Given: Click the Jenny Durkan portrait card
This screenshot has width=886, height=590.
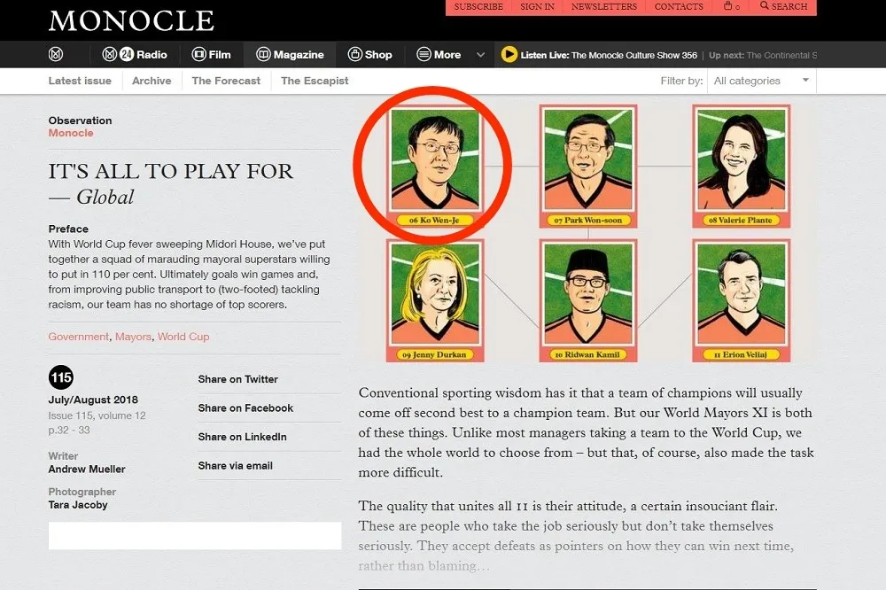Looking at the screenshot, I should [x=434, y=300].
